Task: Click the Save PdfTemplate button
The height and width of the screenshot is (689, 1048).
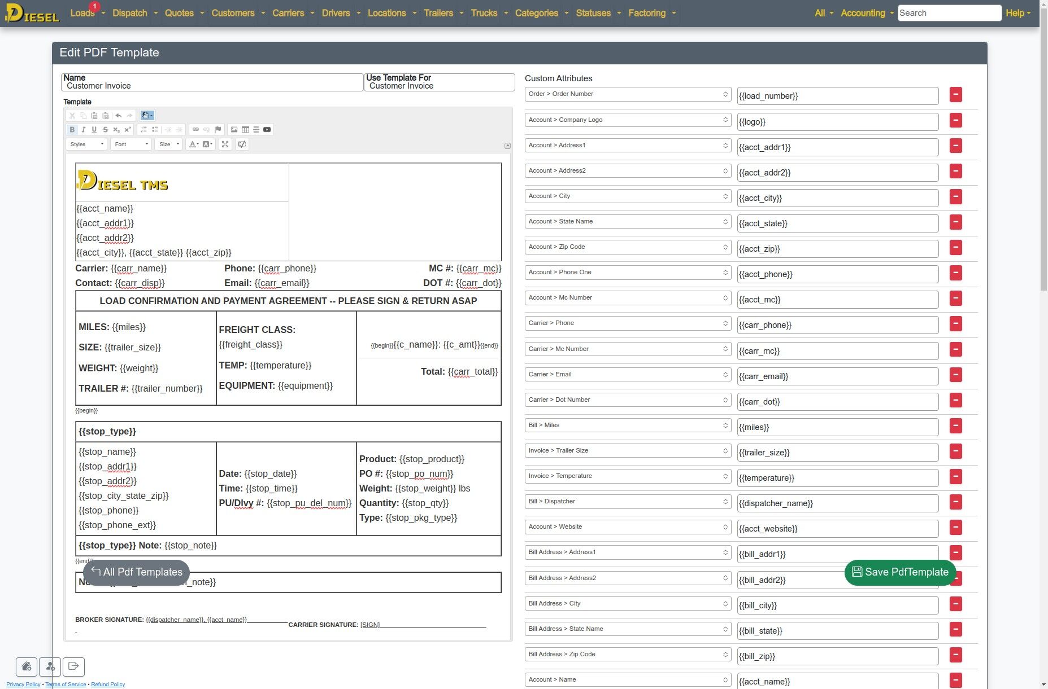Action: 900,572
